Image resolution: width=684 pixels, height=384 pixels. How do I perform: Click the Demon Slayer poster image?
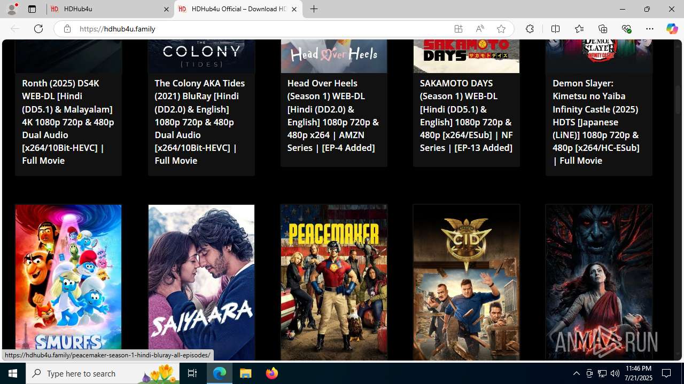[x=598, y=56]
